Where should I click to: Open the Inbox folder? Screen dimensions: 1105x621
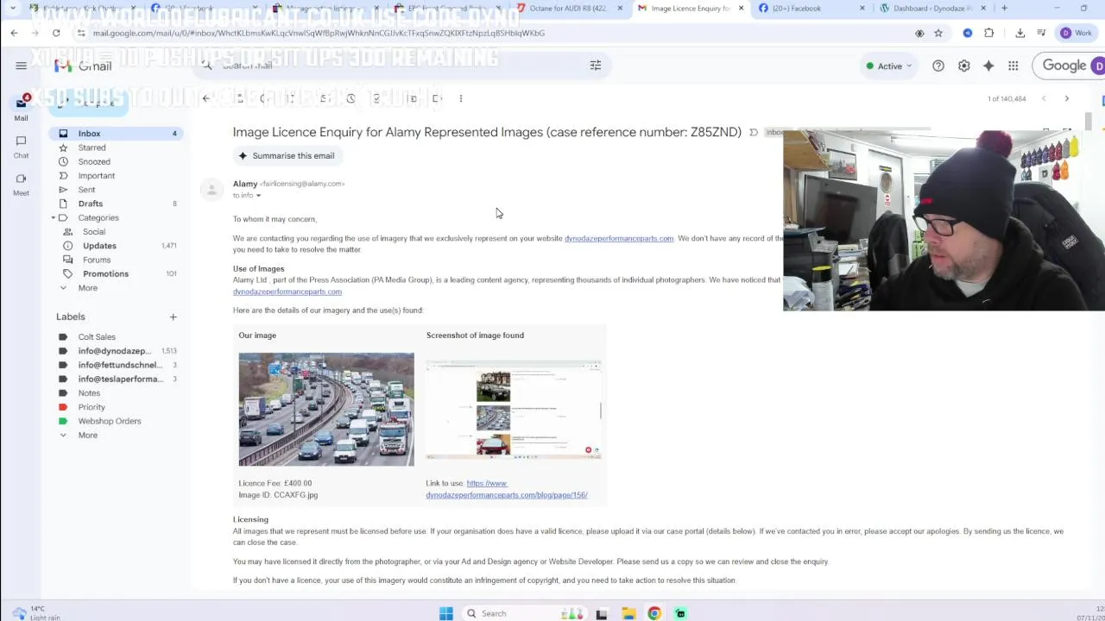117,134
